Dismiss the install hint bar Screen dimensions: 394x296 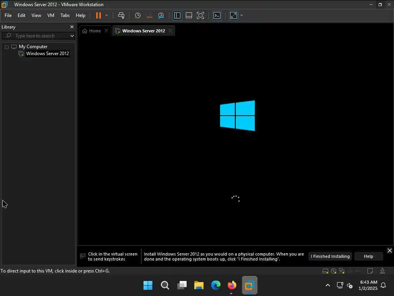pos(389,251)
